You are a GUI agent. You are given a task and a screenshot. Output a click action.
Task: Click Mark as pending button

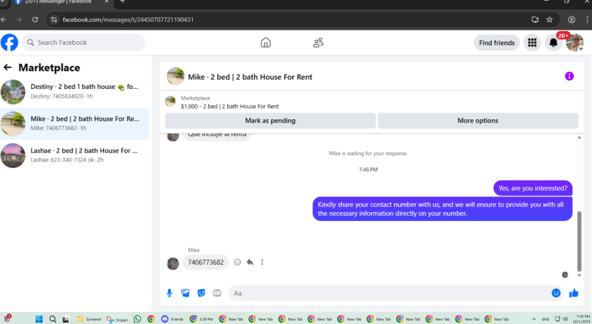(270, 121)
